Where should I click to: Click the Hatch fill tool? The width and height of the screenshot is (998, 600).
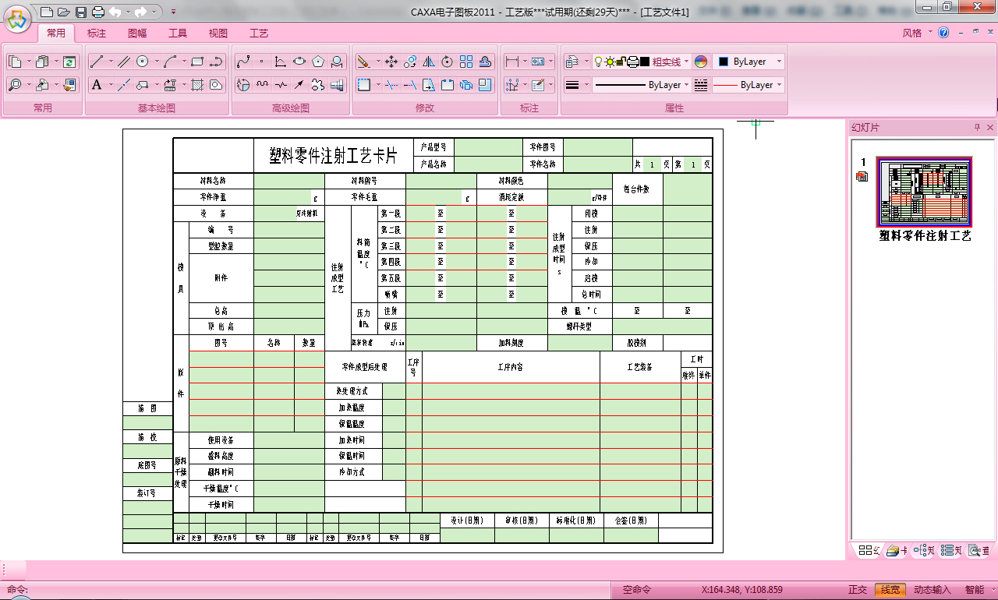[x=198, y=85]
